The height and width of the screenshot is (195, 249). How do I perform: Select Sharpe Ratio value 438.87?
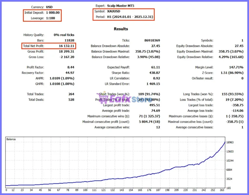point(155,73)
